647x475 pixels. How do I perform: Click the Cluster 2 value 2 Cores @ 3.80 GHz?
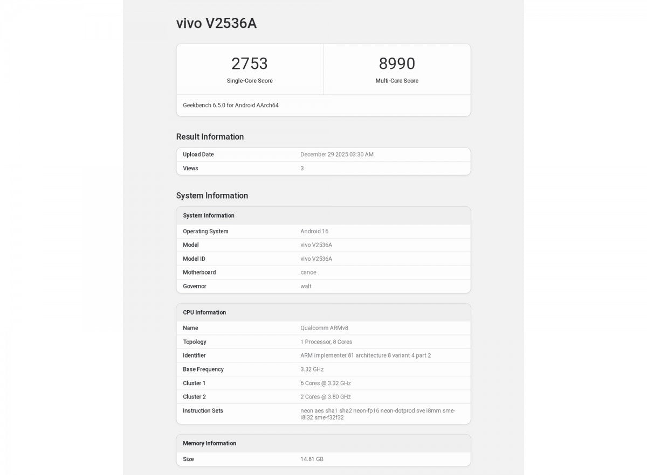point(326,397)
